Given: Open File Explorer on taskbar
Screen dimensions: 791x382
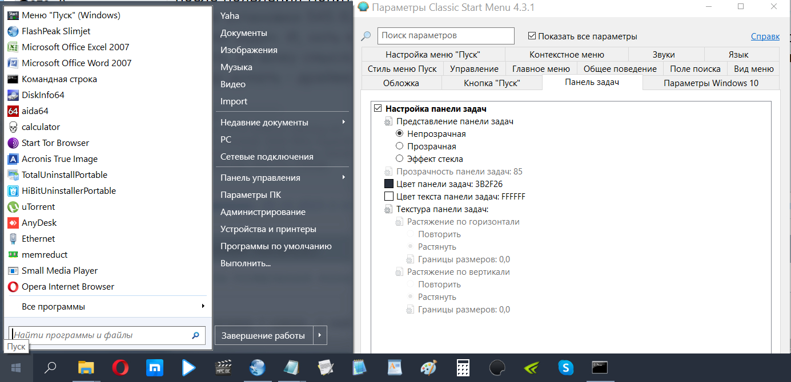Looking at the screenshot, I should pos(86,368).
